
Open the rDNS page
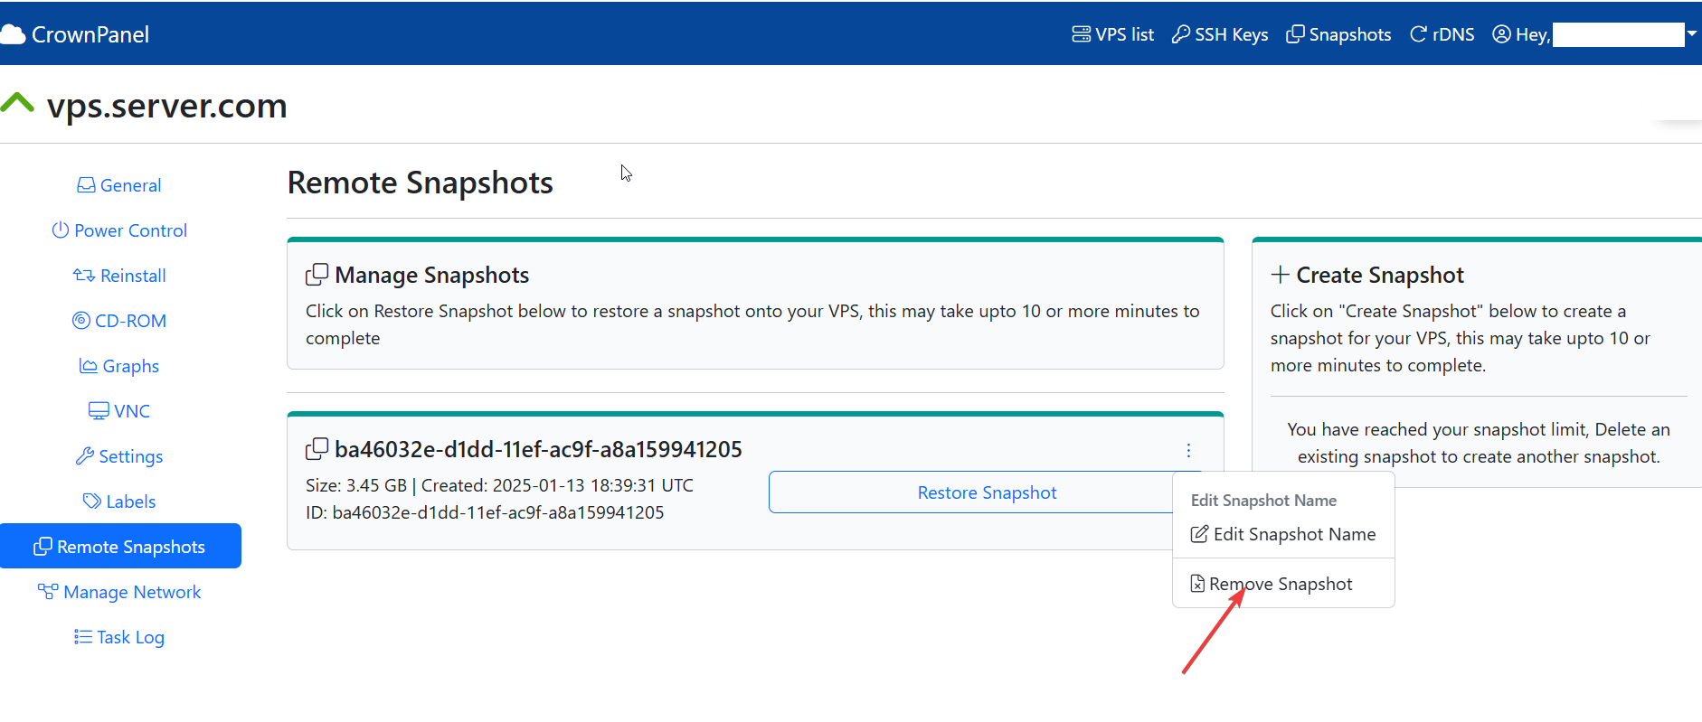coord(1442,34)
